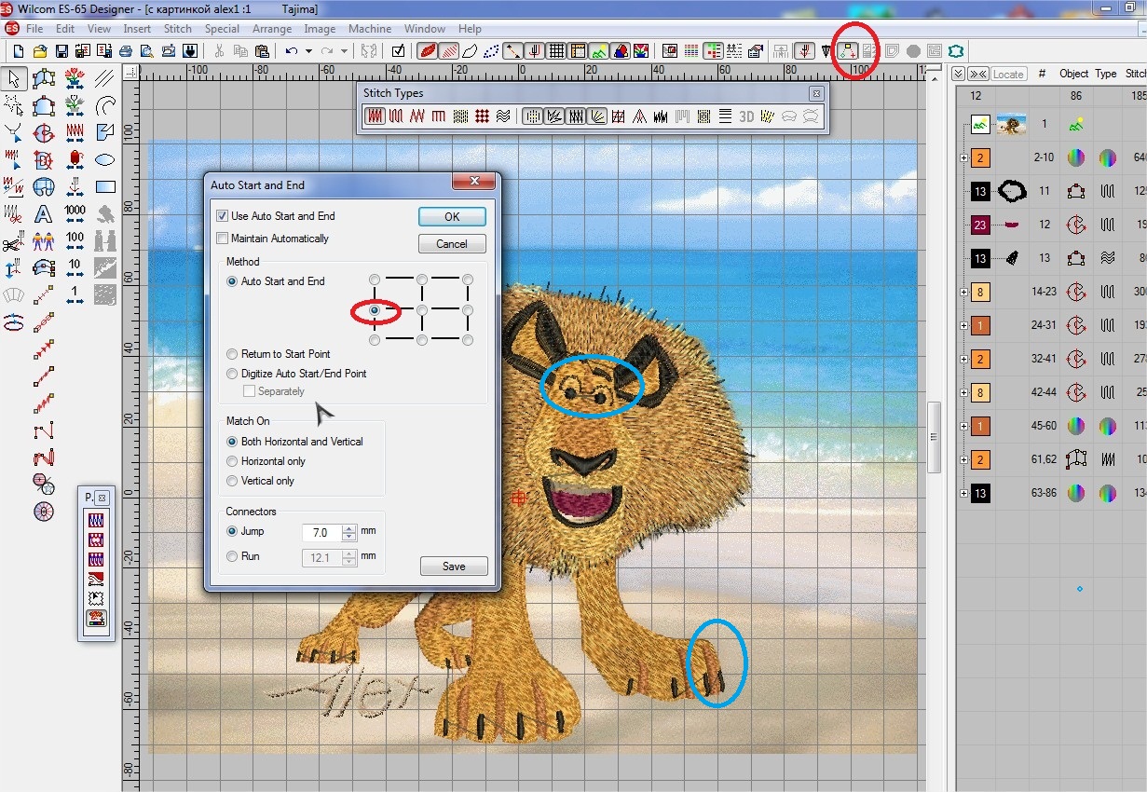Open the Stitch menu
The width and height of the screenshot is (1147, 792).
(x=178, y=29)
